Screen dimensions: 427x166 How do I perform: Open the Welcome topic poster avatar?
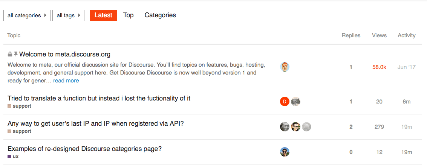[x=285, y=67]
